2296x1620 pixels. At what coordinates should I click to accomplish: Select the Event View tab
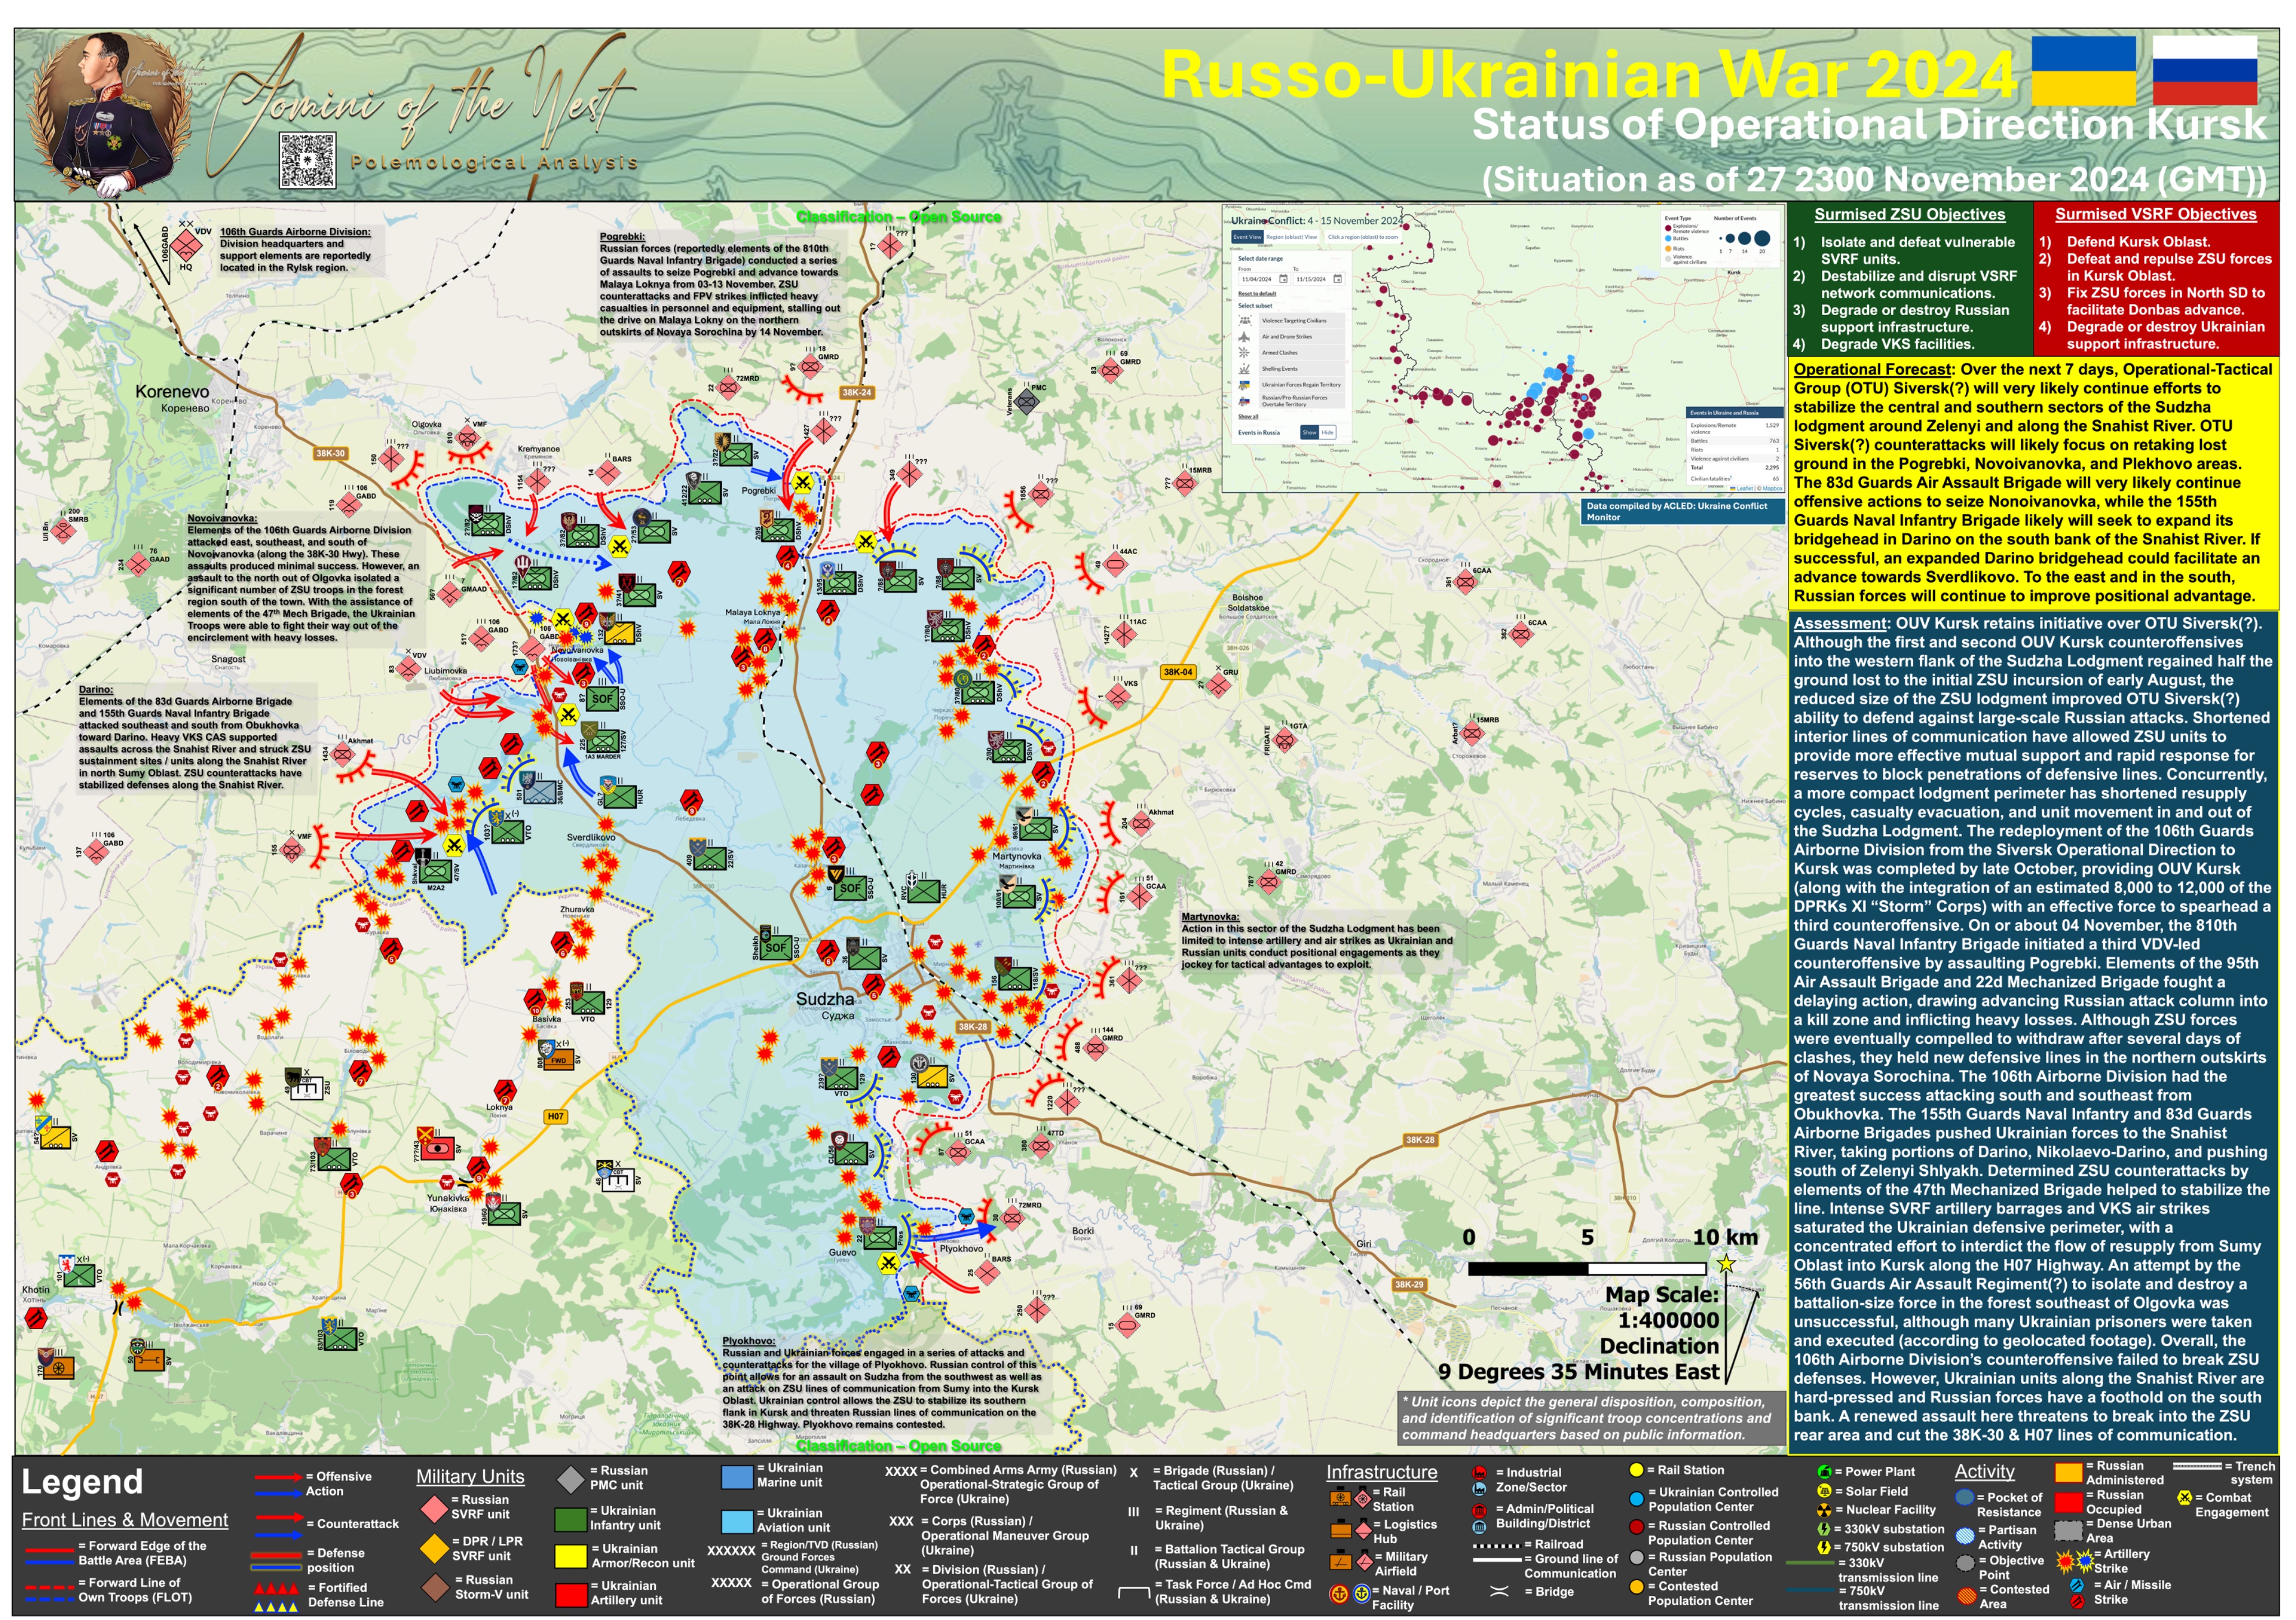pyautogui.click(x=1247, y=237)
